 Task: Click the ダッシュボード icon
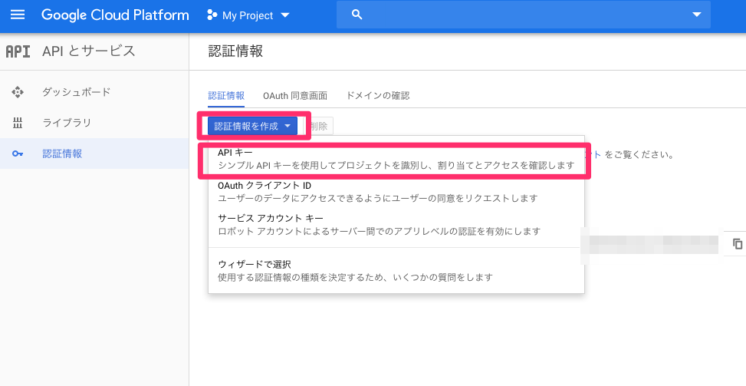[18, 92]
